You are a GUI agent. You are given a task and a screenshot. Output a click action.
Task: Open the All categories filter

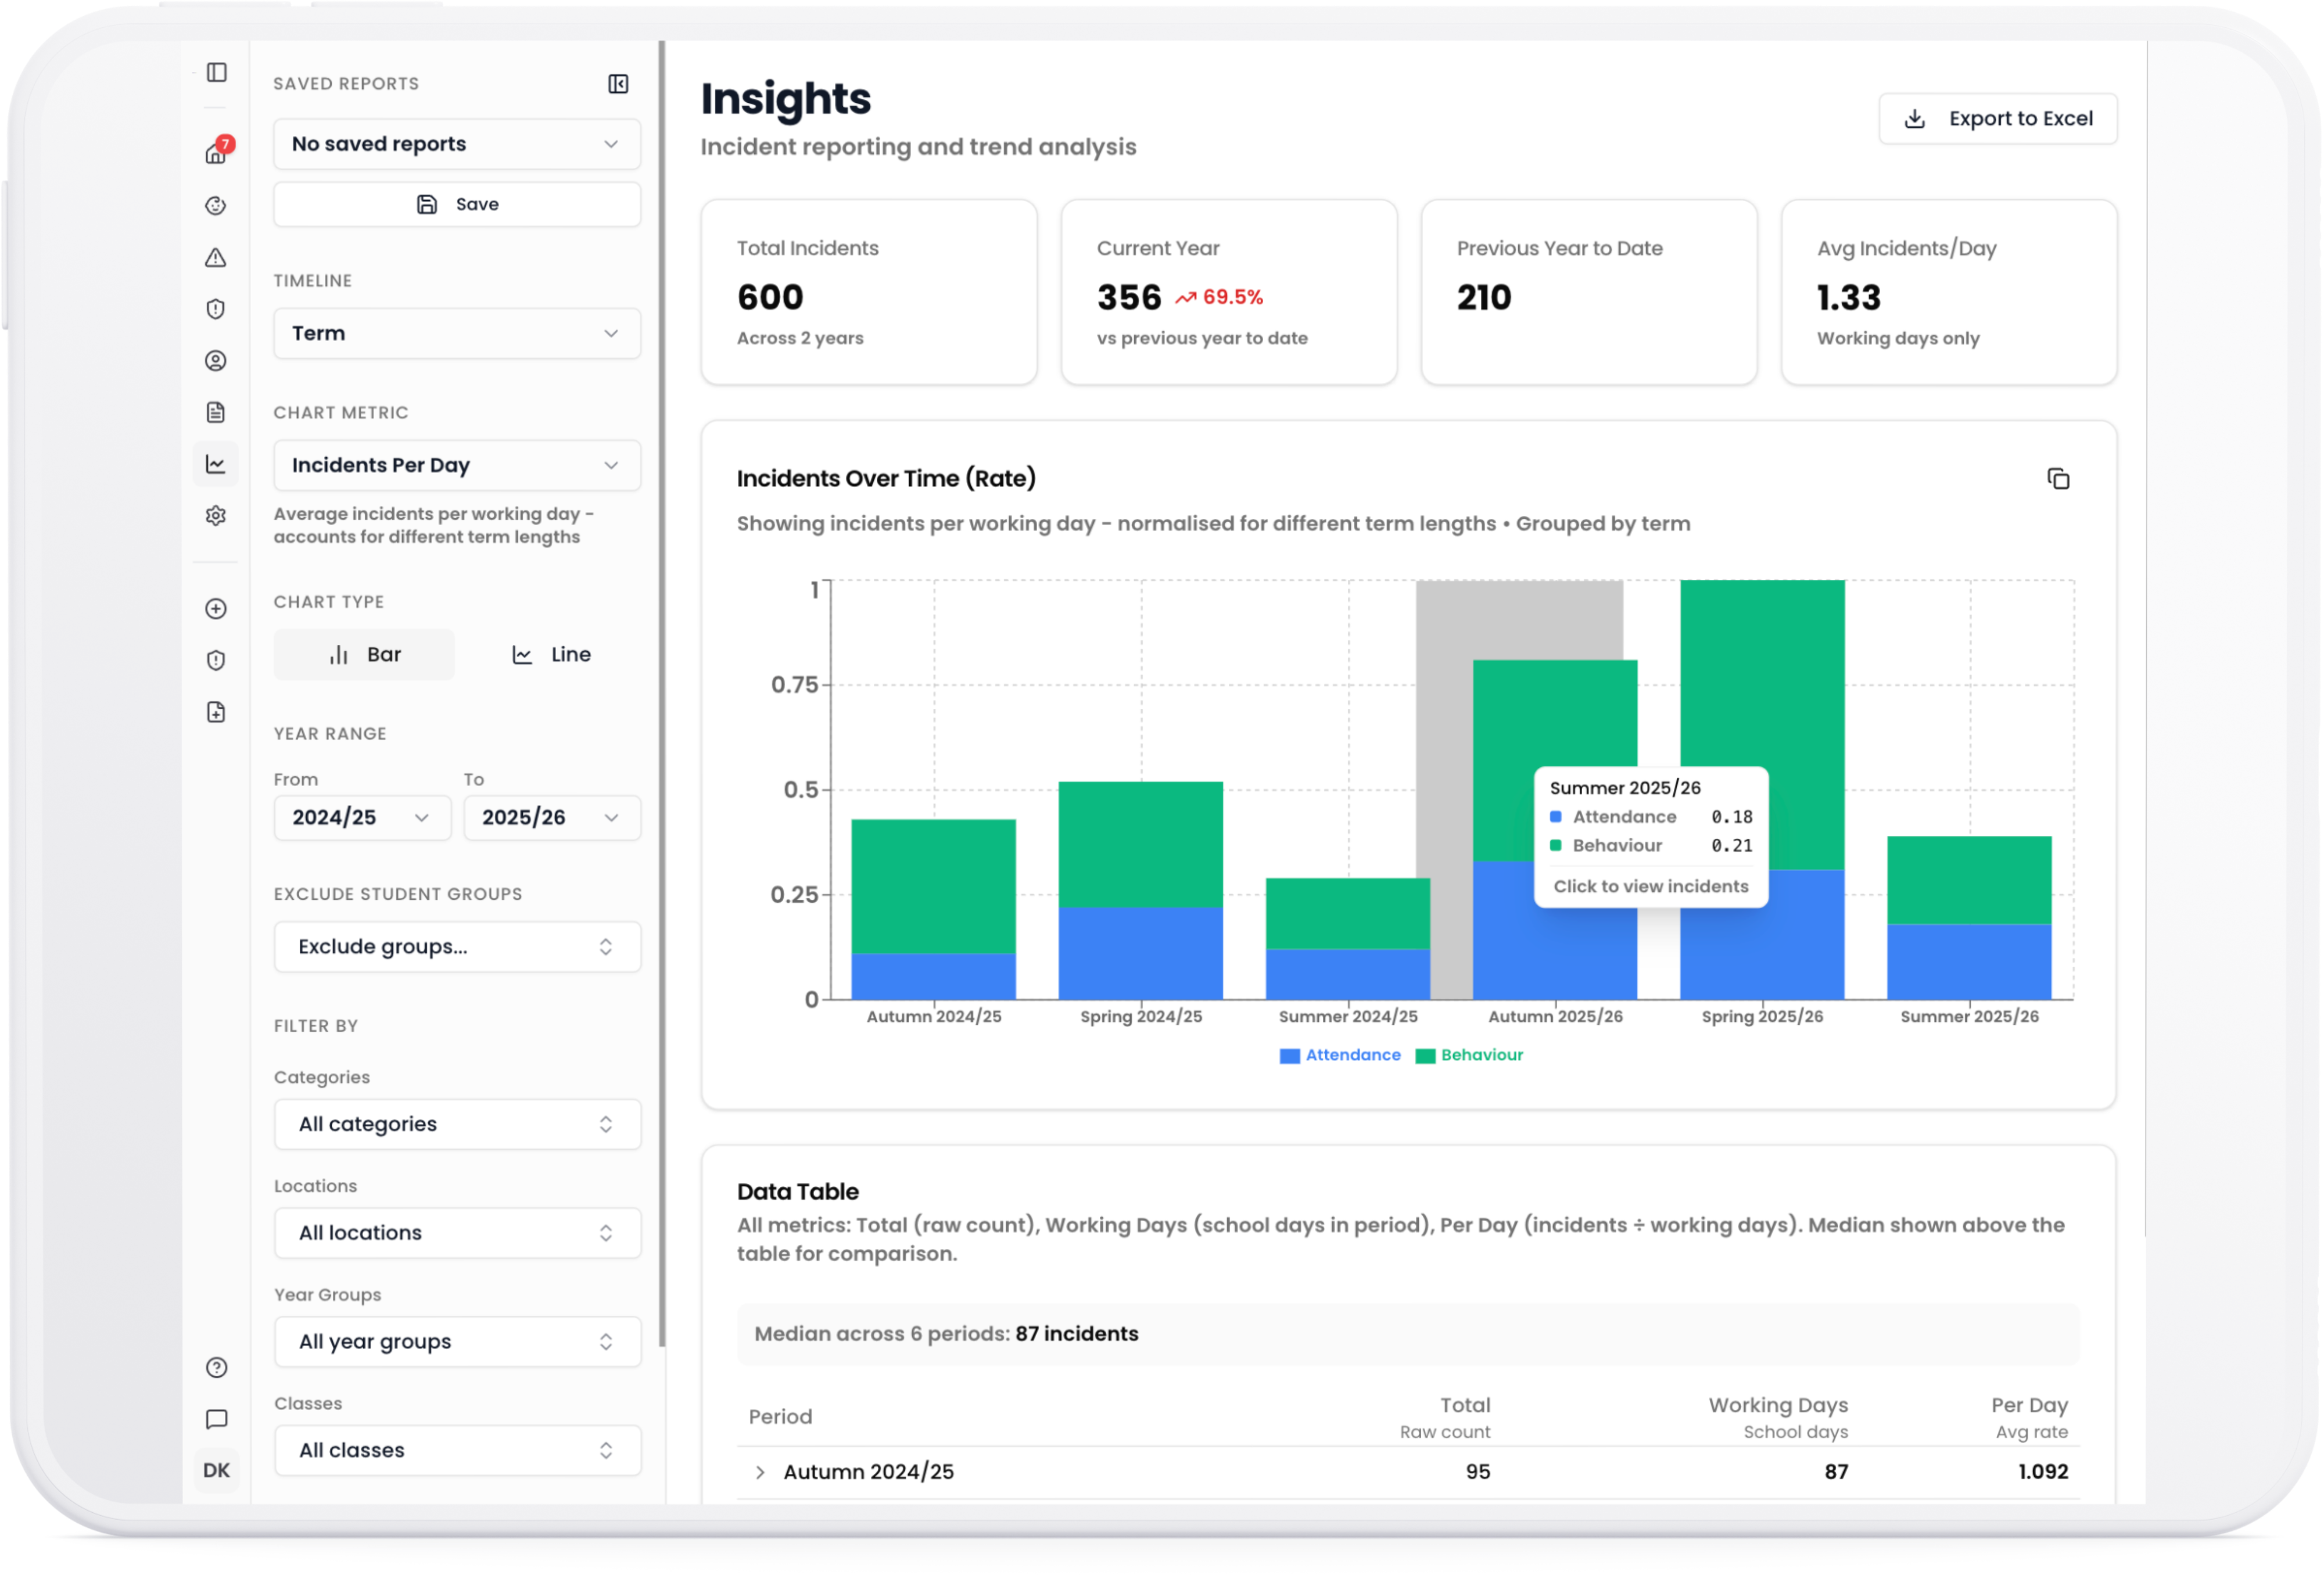click(457, 1124)
